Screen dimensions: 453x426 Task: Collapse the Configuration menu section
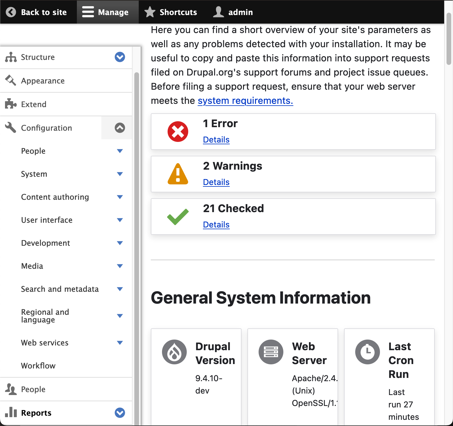120,128
